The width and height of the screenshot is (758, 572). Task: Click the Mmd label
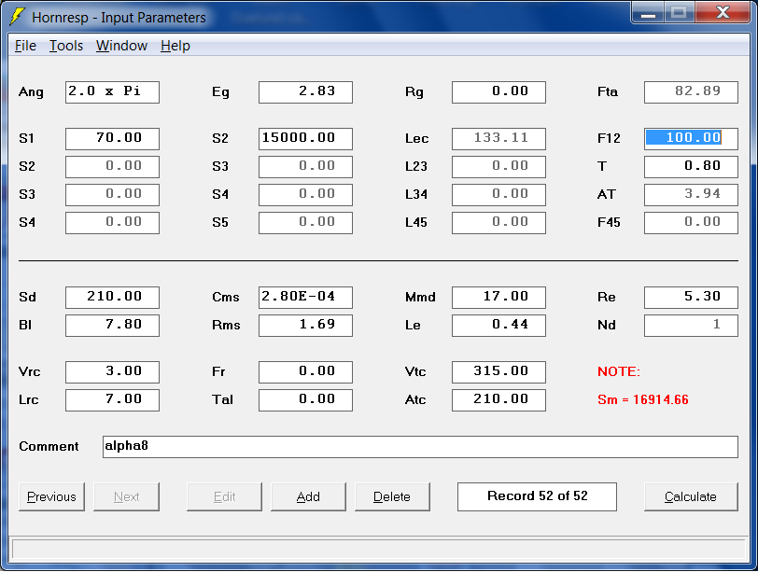[420, 297]
